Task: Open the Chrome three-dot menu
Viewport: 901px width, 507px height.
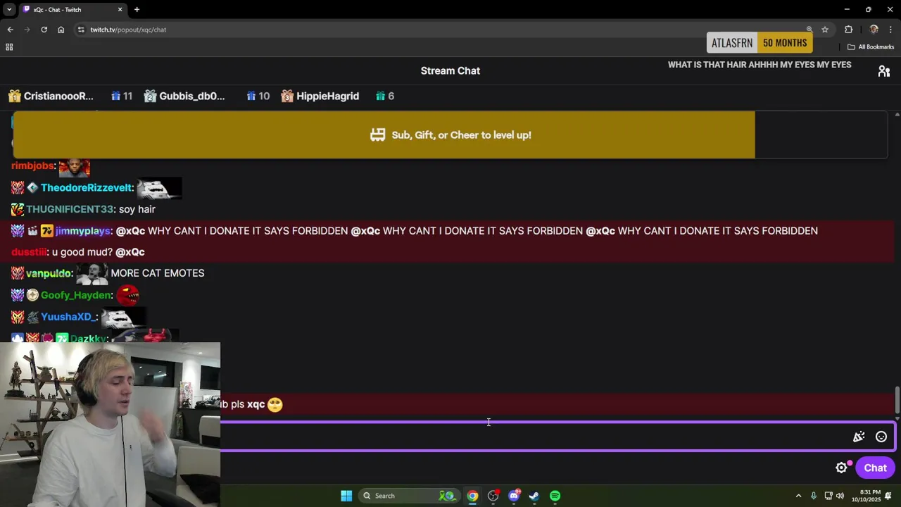Action: (890, 30)
